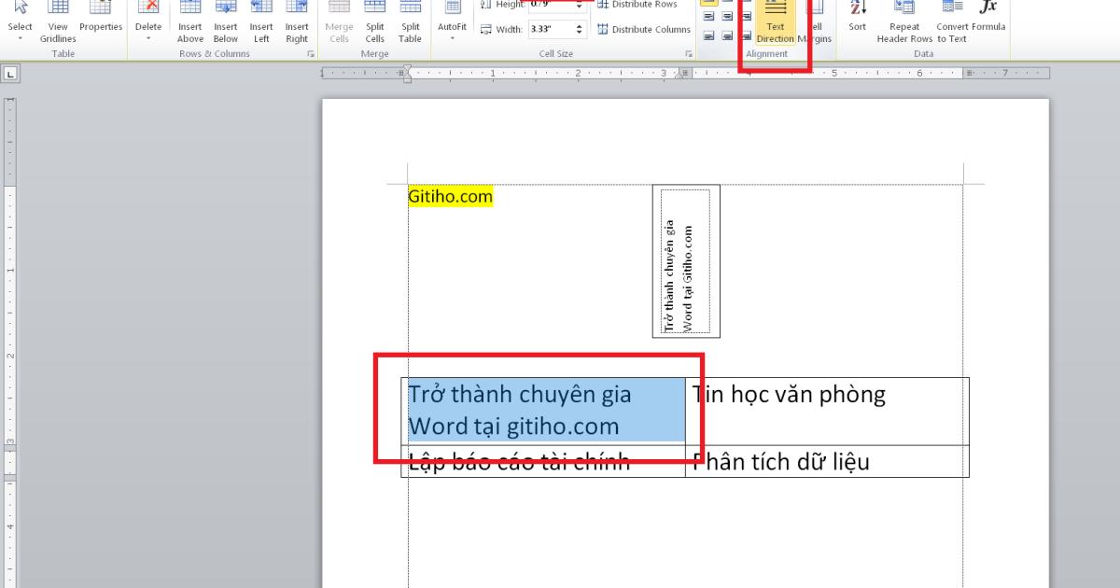Open table Properties
The width and height of the screenshot is (1120, 588).
[x=101, y=19]
